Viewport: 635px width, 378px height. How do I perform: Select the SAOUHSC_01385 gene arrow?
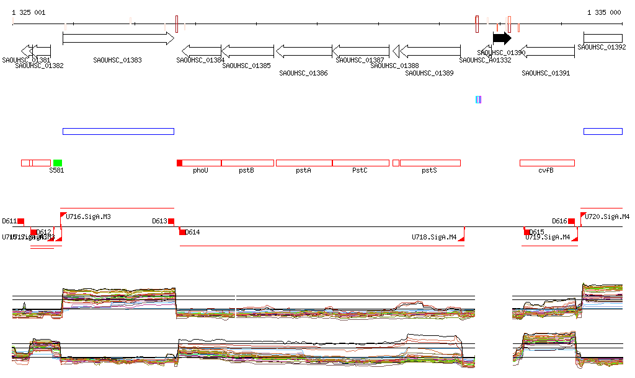pyautogui.click(x=247, y=51)
